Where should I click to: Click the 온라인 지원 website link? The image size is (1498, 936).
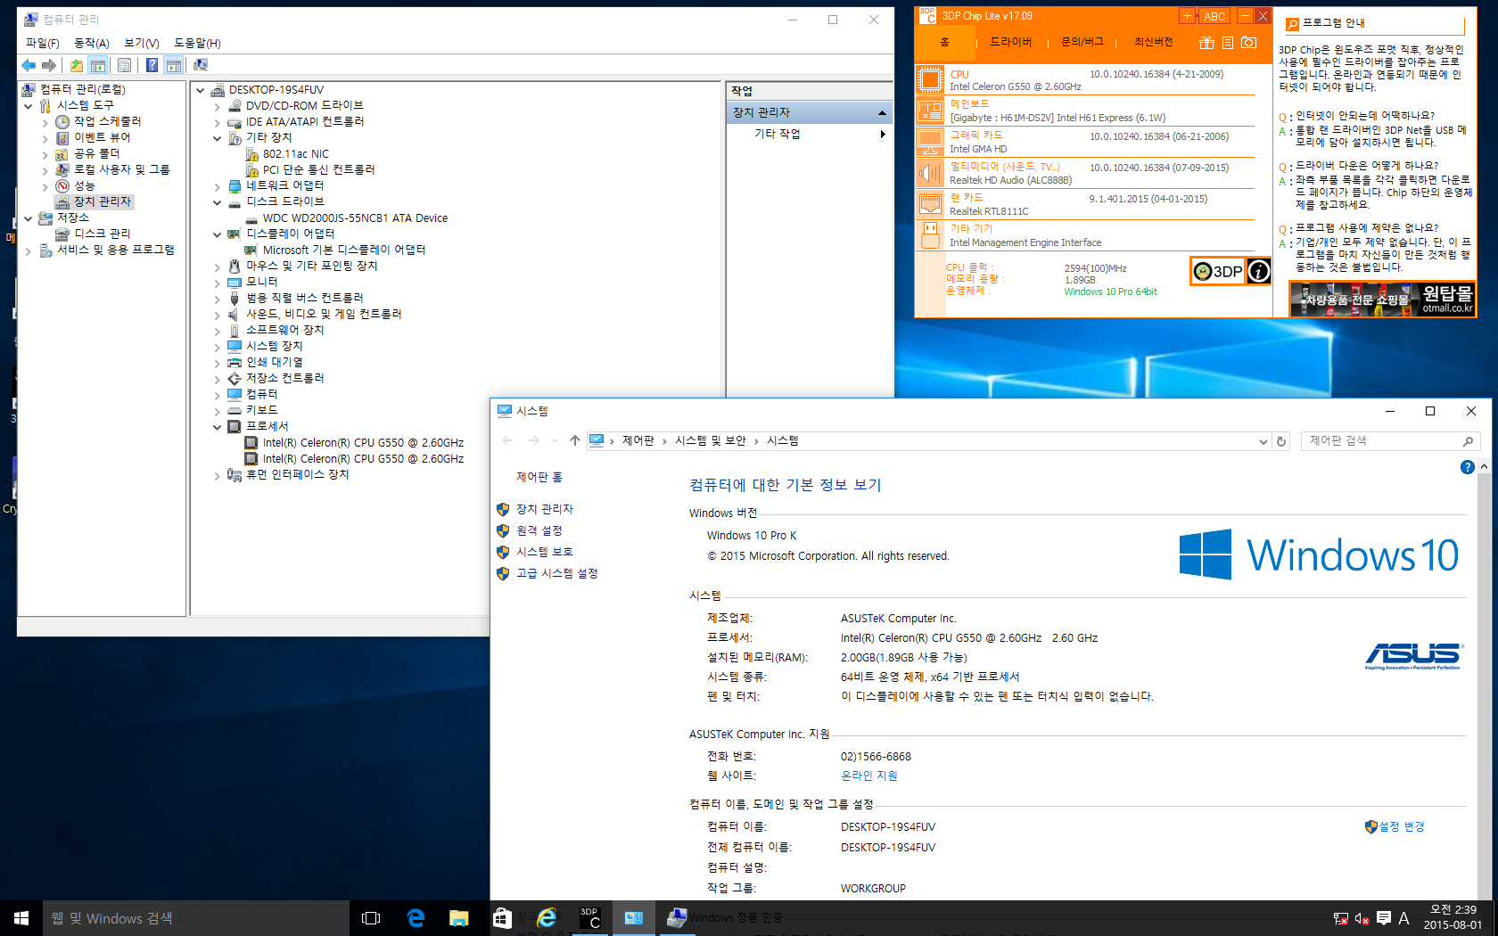pos(868,776)
